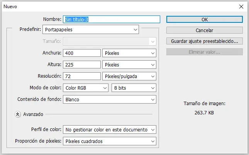This screenshot has height=155, width=249.
Task: Open the Predefinir Portapapeles dropdown
Action: pyautogui.click(x=90, y=29)
